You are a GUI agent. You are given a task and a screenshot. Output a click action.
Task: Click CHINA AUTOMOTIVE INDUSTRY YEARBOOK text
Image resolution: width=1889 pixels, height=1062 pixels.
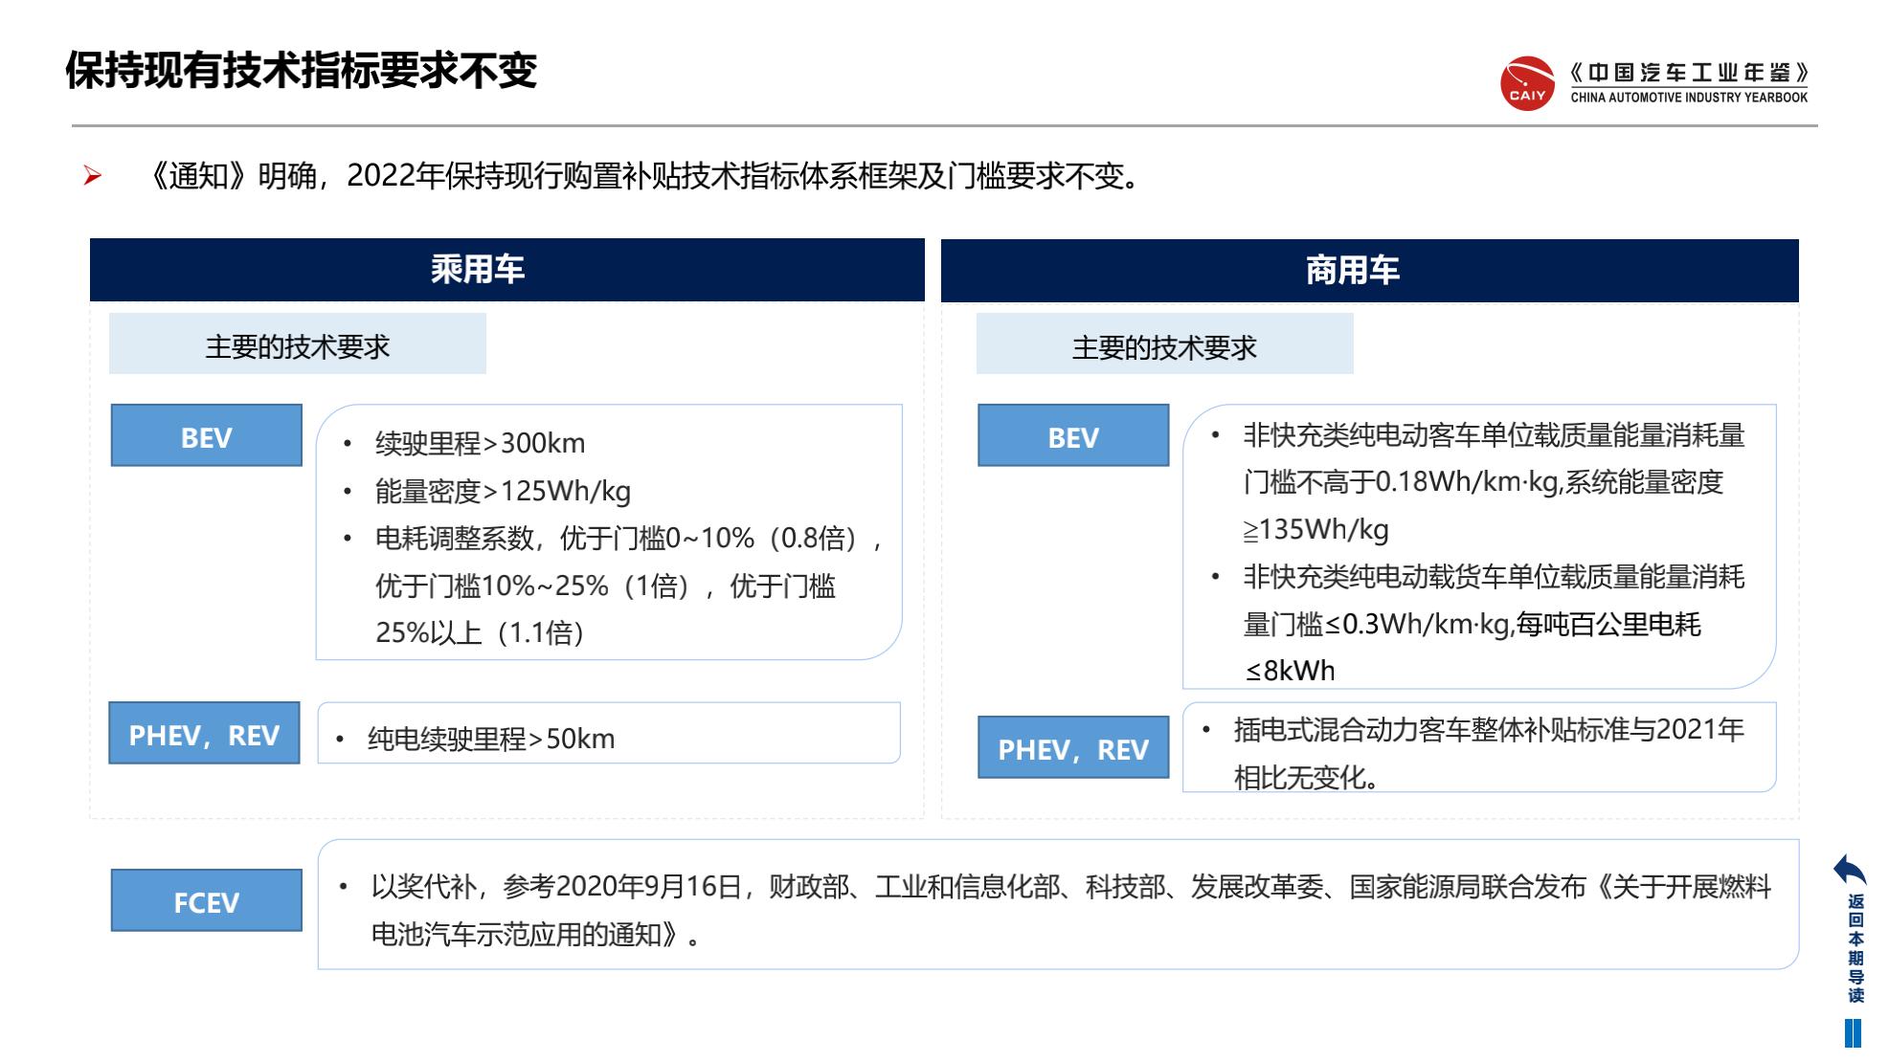(1689, 98)
